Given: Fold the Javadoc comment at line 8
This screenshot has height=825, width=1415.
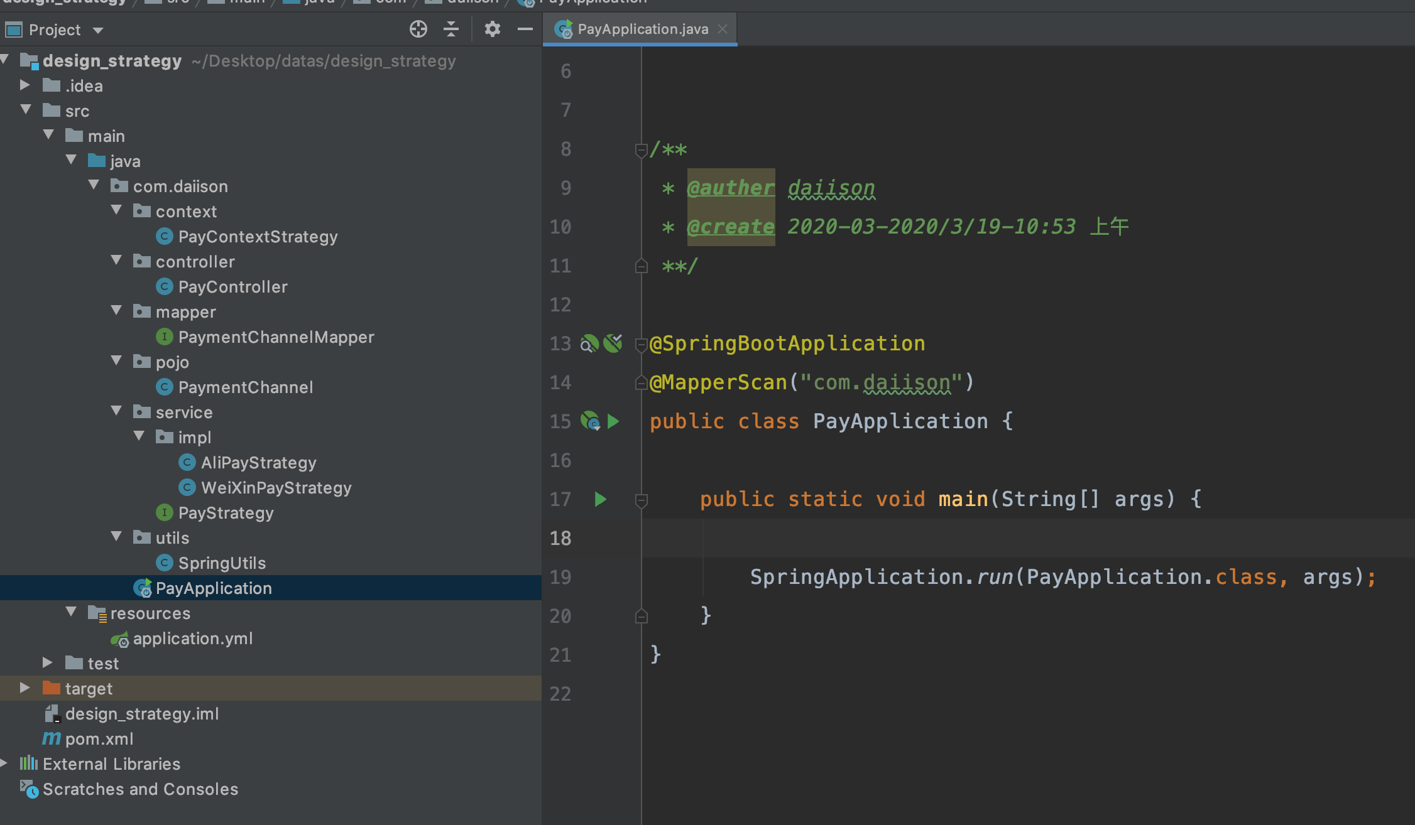Looking at the screenshot, I should [x=641, y=150].
